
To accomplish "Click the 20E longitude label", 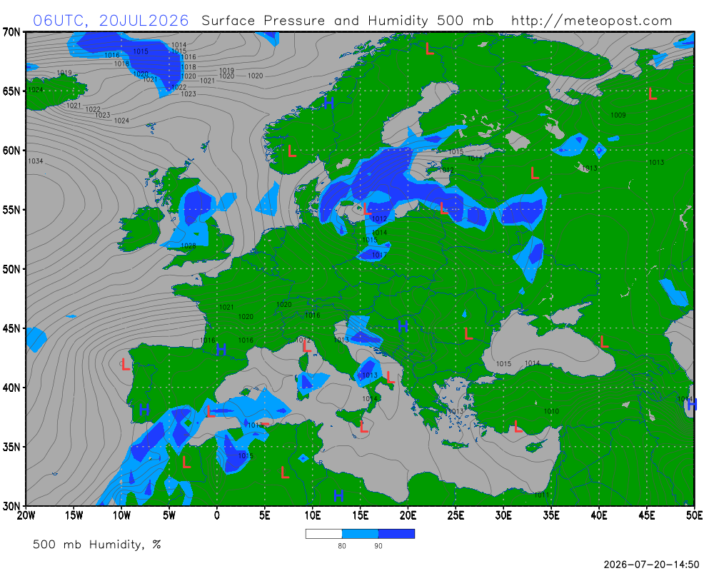I will click(x=408, y=515).
